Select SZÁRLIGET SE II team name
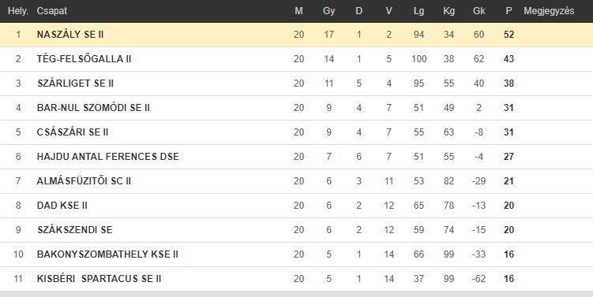The width and height of the screenshot is (593, 297). click(75, 84)
